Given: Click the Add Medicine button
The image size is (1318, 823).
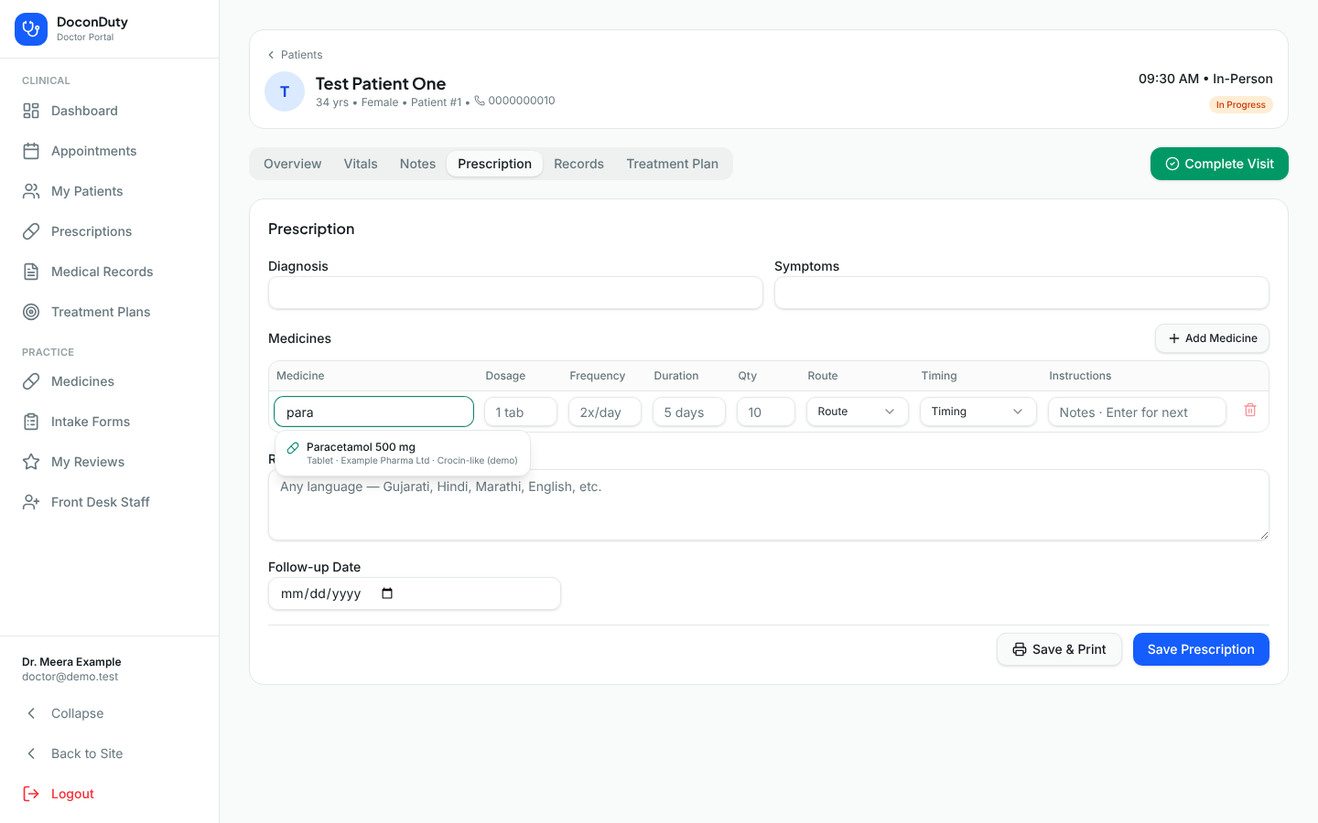Looking at the screenshot, I should [1212, 338].
